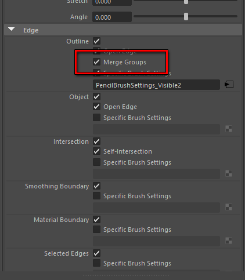Click the Angle slider handle
Viewport: 245px width, 280px height.
click(x=186, y=17)
